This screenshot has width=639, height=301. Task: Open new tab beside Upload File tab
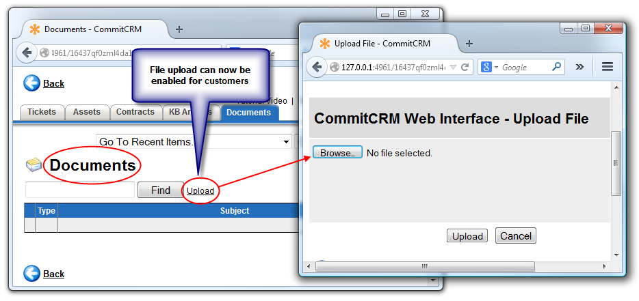pos(469,44)
